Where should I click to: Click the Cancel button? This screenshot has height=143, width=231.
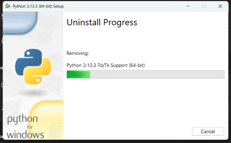(208, 131)
